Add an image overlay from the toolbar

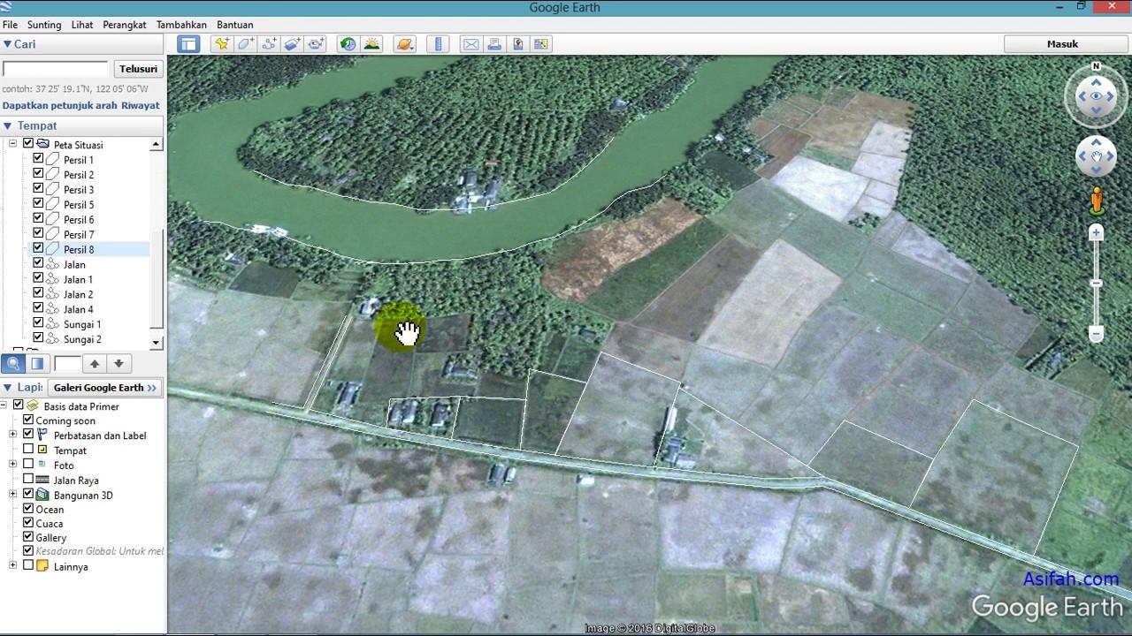293,44
